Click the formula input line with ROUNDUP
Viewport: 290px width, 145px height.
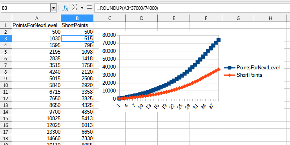[x=192, y=8]
